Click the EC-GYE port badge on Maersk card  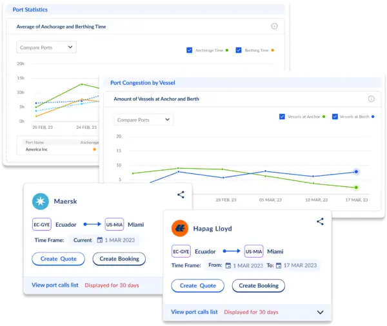point(42,224)
